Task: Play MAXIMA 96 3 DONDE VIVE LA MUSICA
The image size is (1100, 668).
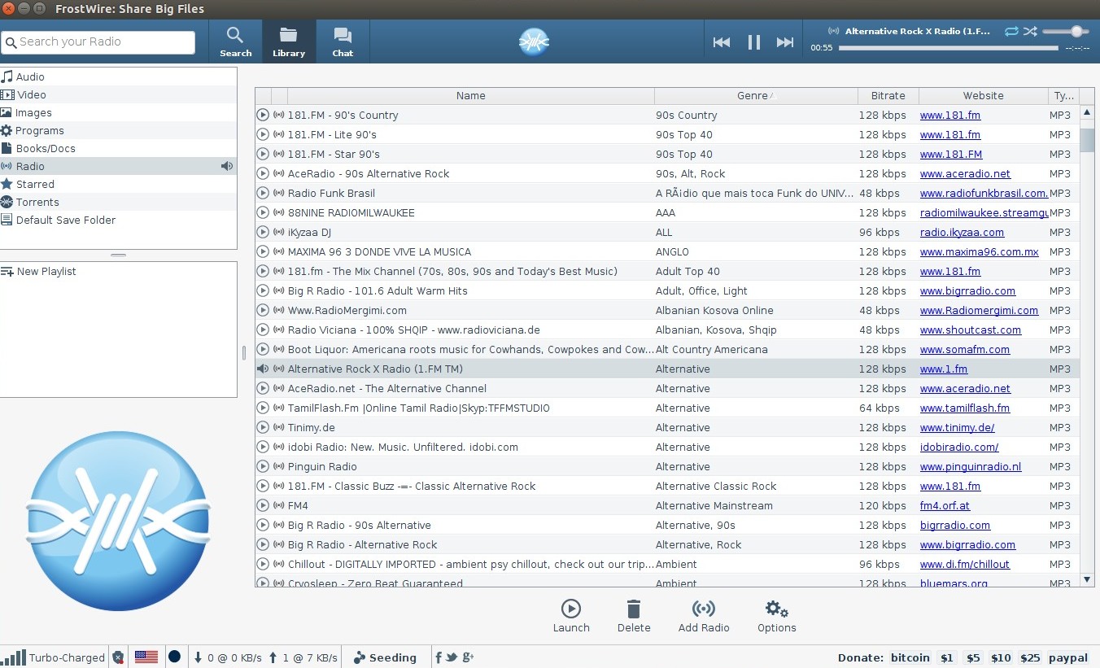Action: 263,251
